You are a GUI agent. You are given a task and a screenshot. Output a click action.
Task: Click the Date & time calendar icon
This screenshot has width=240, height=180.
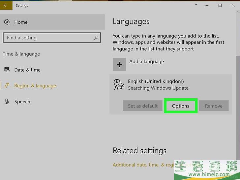7,70
